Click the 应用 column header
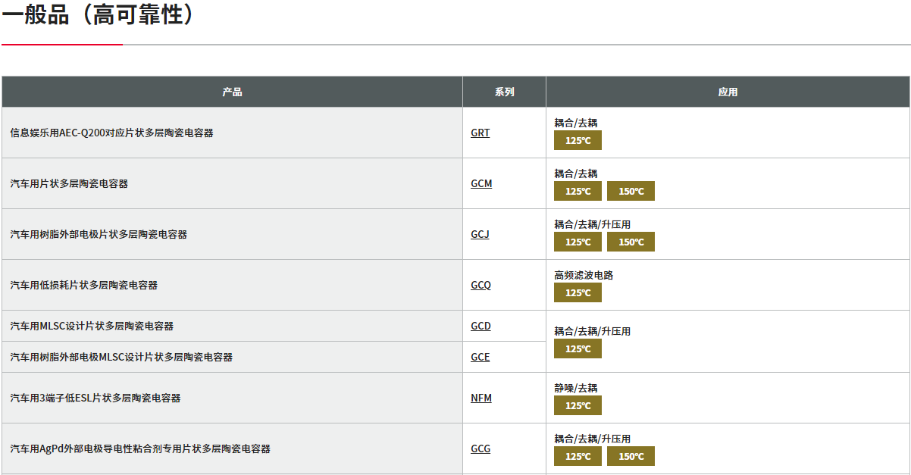 pos(728,92)
